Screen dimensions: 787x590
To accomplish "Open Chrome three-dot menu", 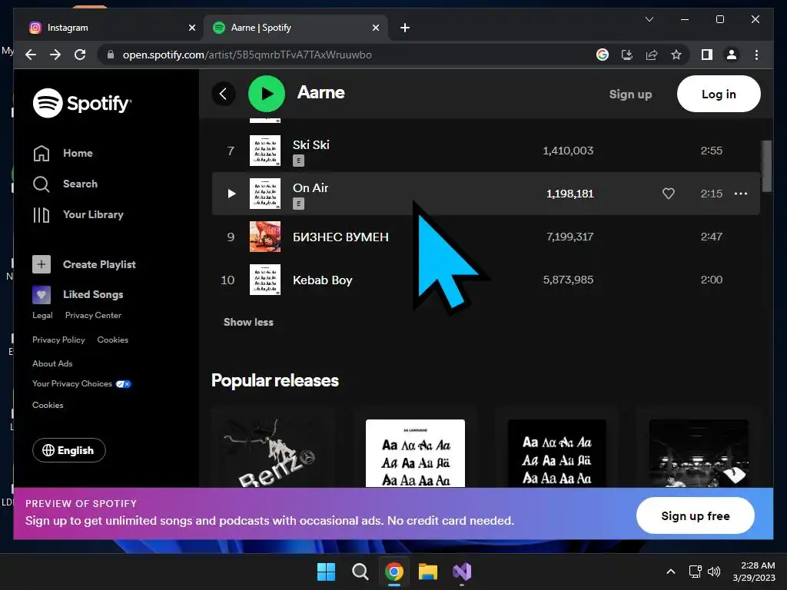I will tap(756, 55).
